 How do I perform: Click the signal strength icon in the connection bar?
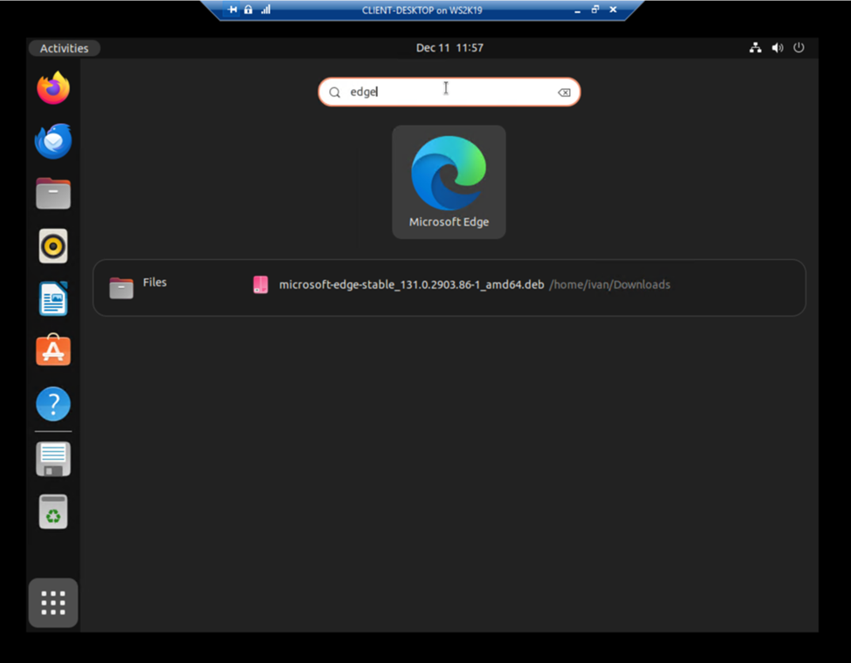coord(265,10)
